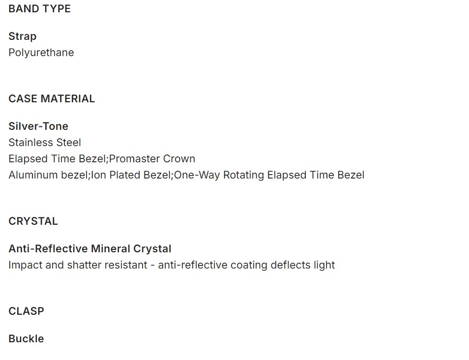
Task: Click Elapsed Time Bezel before Promaster Crown
Action: pyautogui.click(x=58, y=159)
